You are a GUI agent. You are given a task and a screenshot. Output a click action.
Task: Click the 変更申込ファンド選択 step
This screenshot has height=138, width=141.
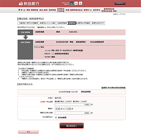[x=48, y=23]
